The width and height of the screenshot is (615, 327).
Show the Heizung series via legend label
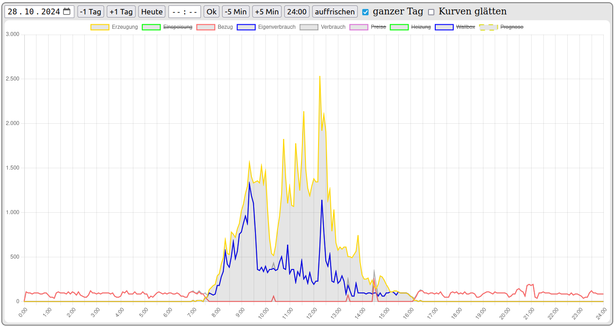(x=421, y=27)
